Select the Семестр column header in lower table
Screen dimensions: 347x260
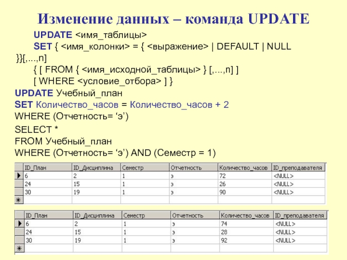pyautogui.click(x=146, y=215)
